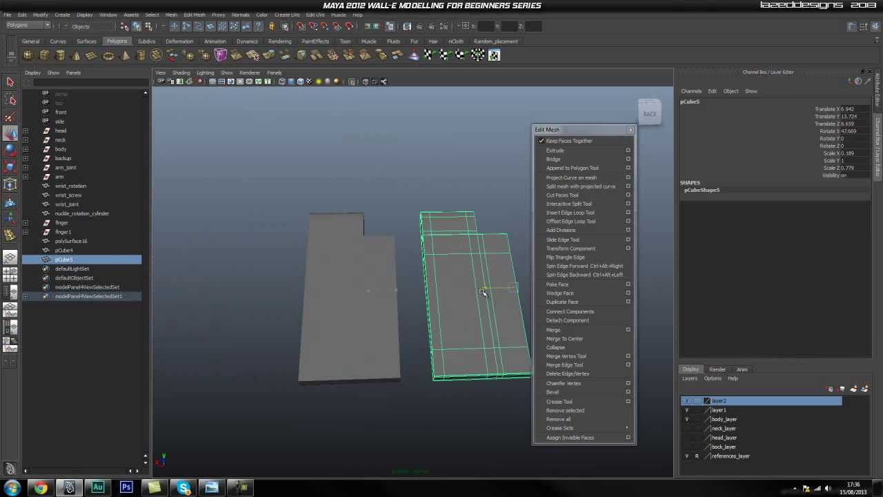Image resolution: width=883 pixels, height=497 pixels.
Task: Open Merge options box
Action: [628, 329]
